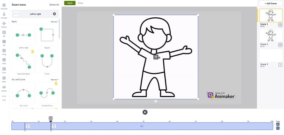Open Smart move settings gear
The width and height of the screenshot is (284, 135).
coord(54,14)
